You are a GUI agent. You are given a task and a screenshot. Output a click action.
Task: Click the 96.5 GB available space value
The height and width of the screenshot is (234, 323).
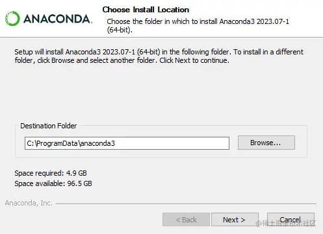(x=79, y=183)
